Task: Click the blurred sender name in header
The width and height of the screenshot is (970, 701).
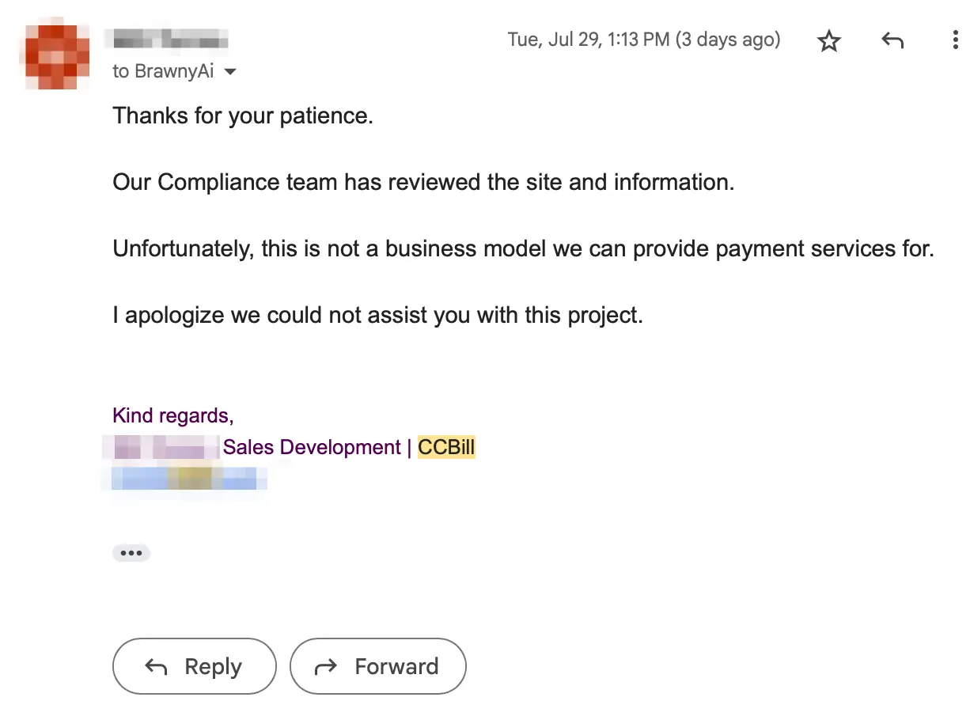Action: click(171, 38)
